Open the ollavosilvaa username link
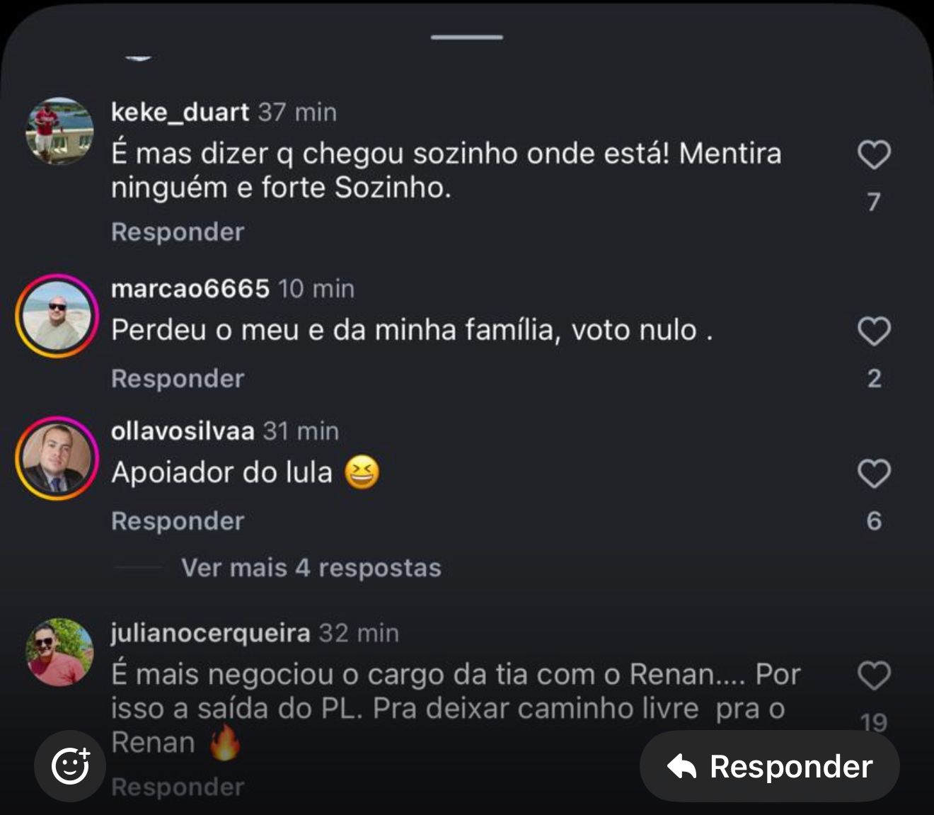 point(183,431)
